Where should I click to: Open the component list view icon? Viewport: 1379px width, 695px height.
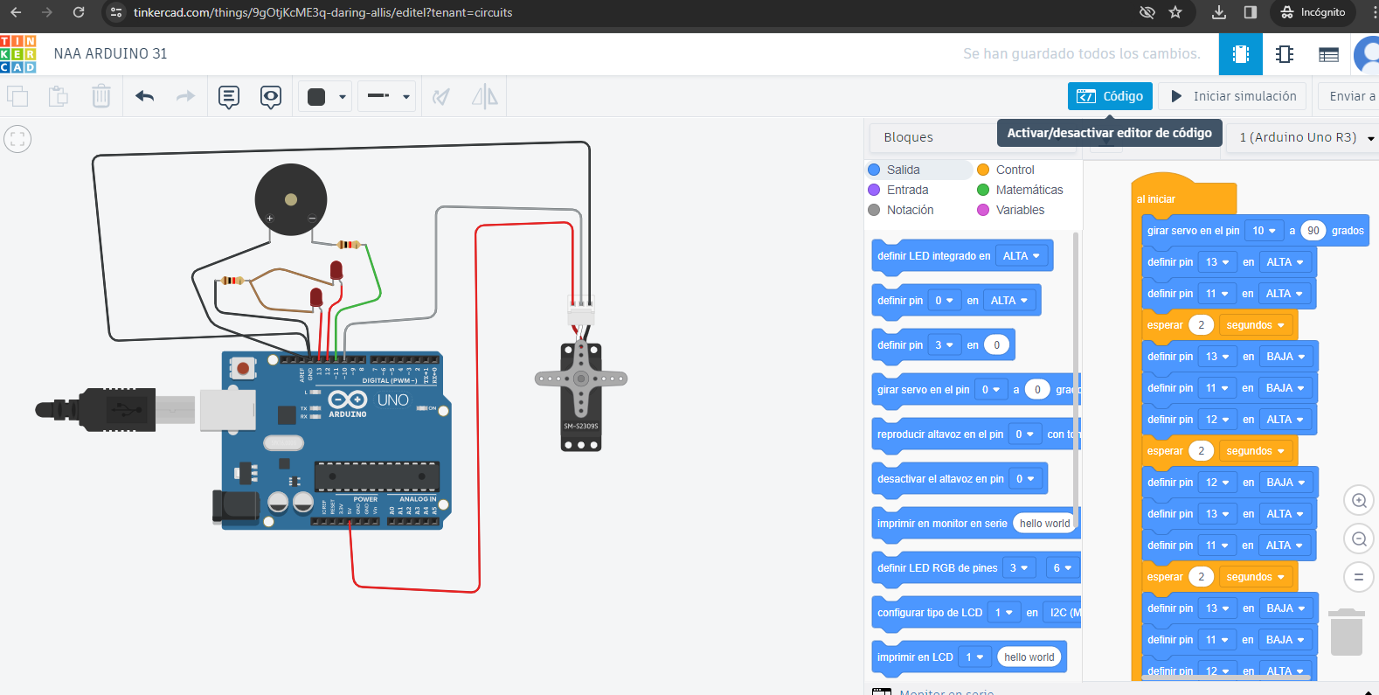1328,54
